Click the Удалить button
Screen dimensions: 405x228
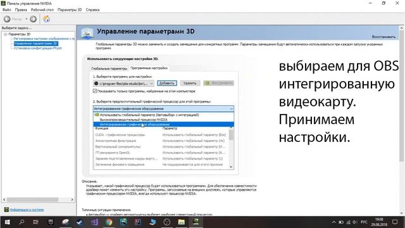coord(190,83)
